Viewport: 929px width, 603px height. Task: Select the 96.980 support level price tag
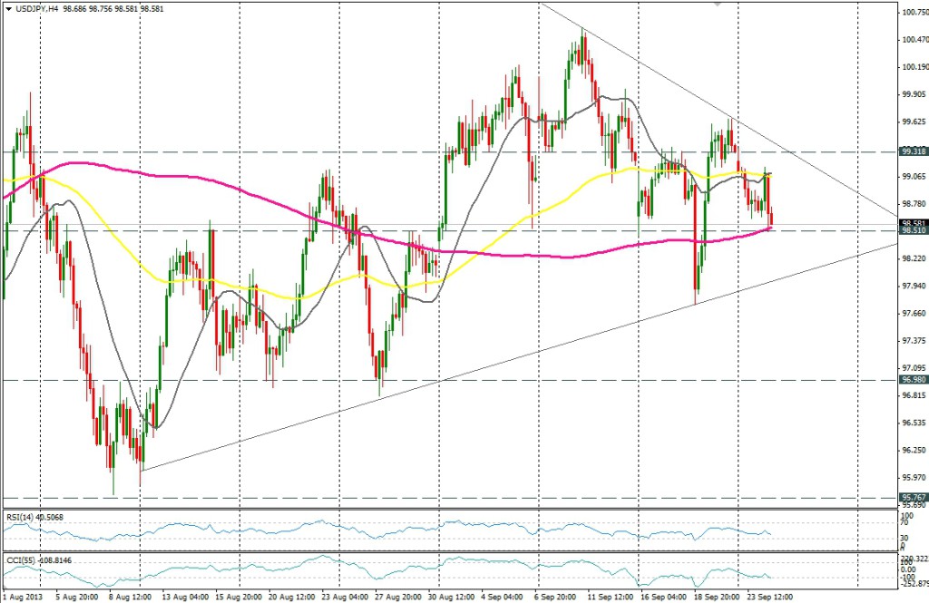pyautogui.click(x=912, y=381)
